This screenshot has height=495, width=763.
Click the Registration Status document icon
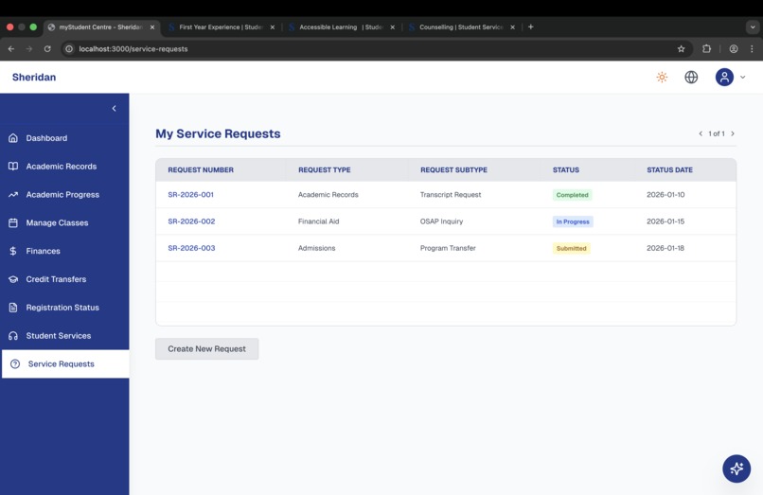pyautogui.click(x=13, y=308)
